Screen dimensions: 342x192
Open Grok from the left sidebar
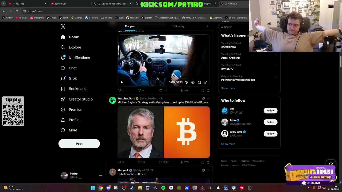[68, 78]
